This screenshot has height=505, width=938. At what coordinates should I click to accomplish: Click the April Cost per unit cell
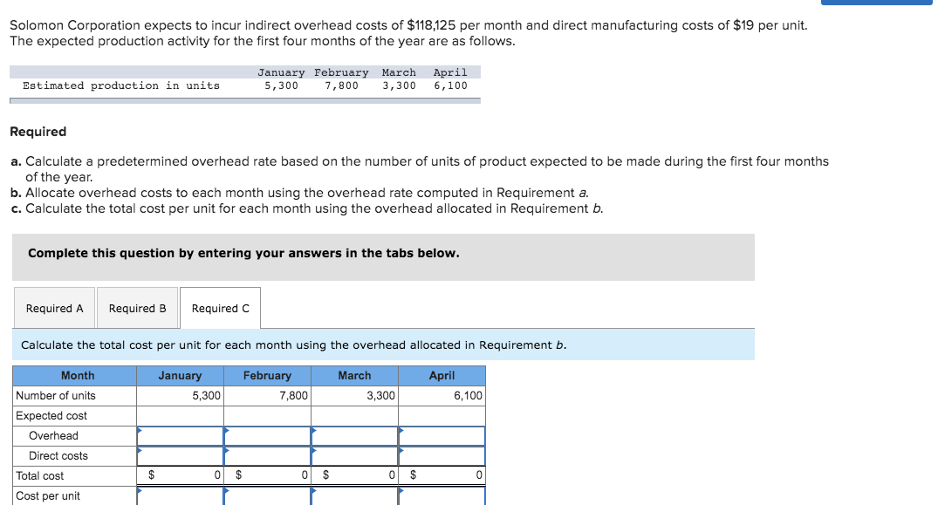point(442,496)
